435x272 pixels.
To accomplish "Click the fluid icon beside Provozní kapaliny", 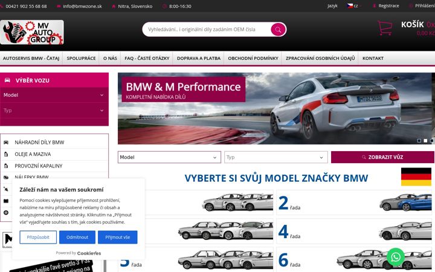I will pyautogui.click(x=6, y=166).
